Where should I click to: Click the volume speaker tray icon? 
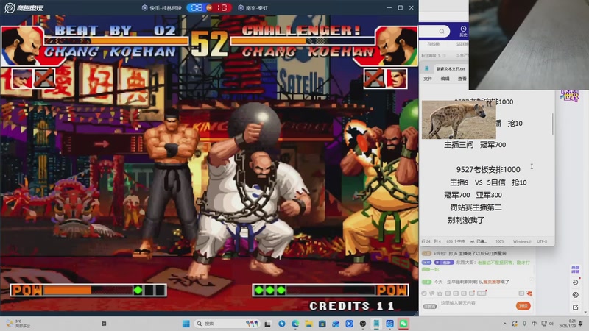click(551, 324)
